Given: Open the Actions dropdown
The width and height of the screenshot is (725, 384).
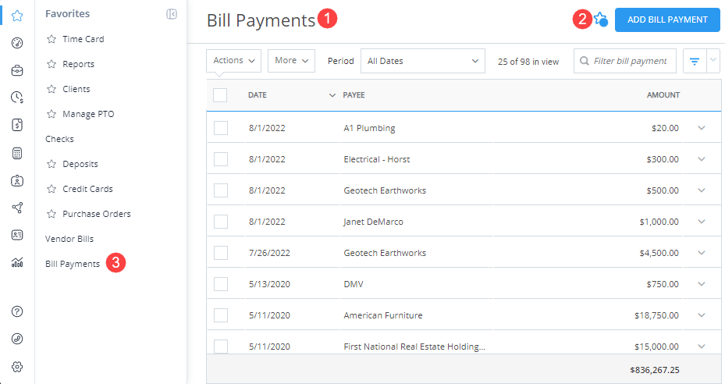Looking at the screenshot, I should (x=233, y=61).
